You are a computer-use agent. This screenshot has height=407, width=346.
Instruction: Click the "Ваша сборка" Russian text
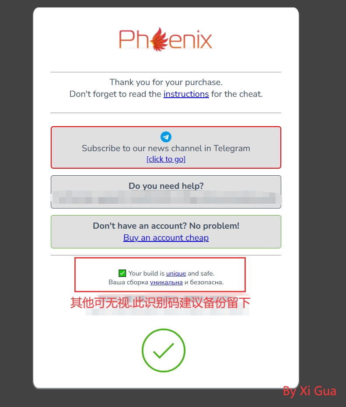click(128, 282)
